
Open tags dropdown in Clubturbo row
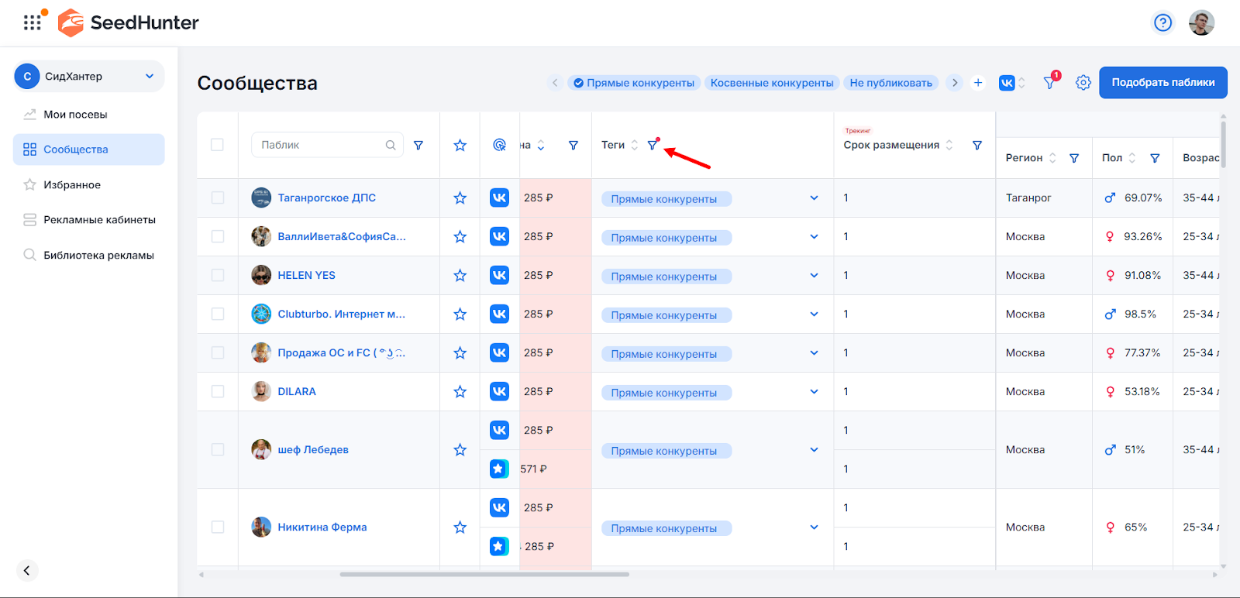click(x=814, y=314)
